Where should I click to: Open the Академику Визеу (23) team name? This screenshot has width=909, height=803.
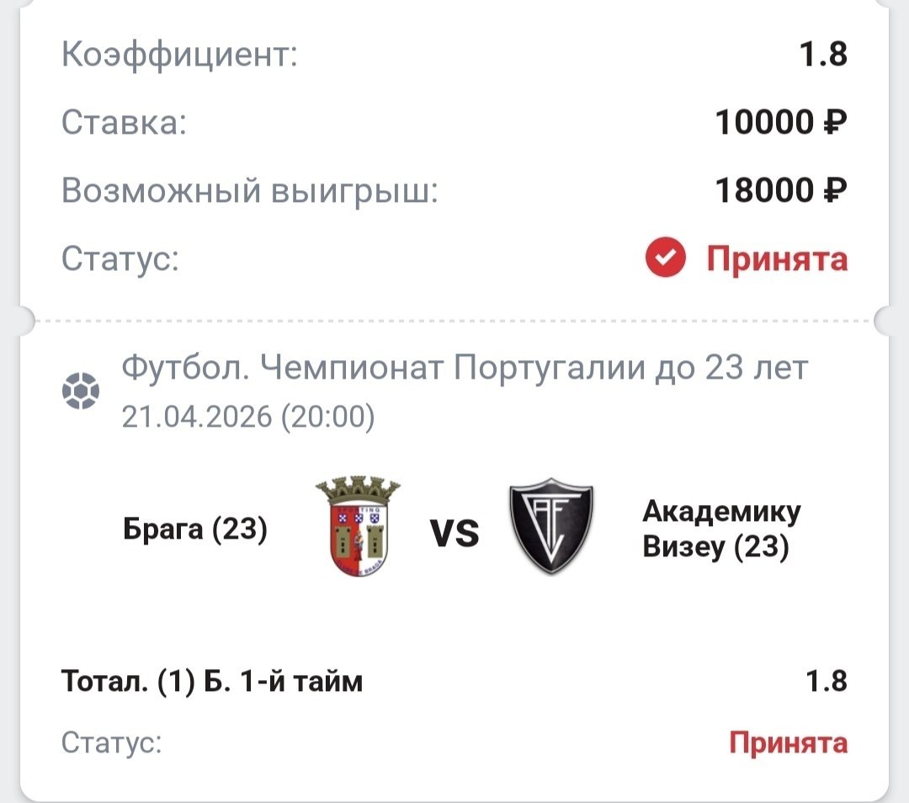point(721,529)
